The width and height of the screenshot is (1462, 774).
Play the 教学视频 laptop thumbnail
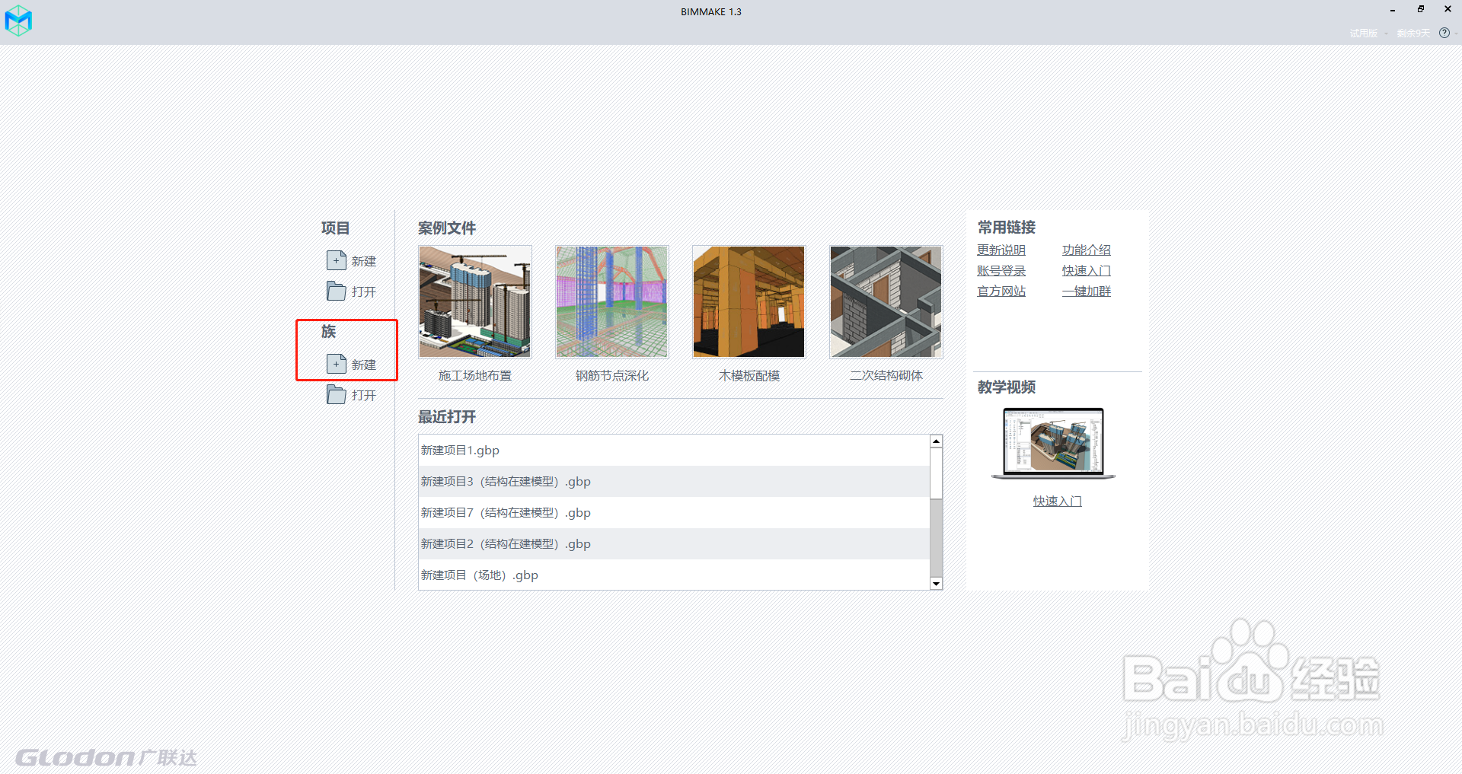click(x=1053, y=443)
